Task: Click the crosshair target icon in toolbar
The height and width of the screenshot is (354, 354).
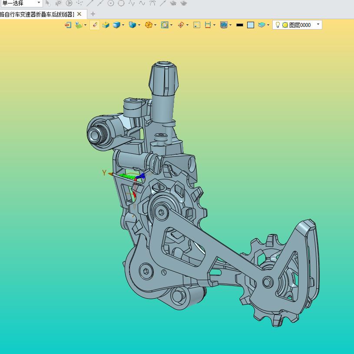Action: pyautogui.click(x=181, y=25)
